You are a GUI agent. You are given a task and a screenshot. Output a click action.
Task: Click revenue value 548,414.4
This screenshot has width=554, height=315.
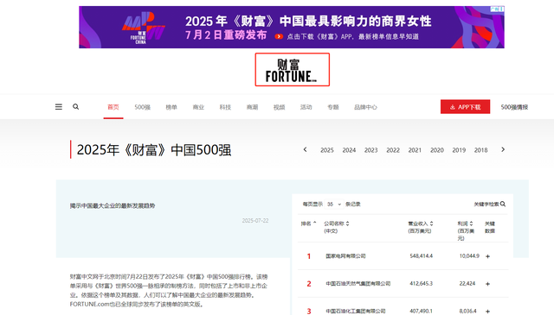point(422,256)
